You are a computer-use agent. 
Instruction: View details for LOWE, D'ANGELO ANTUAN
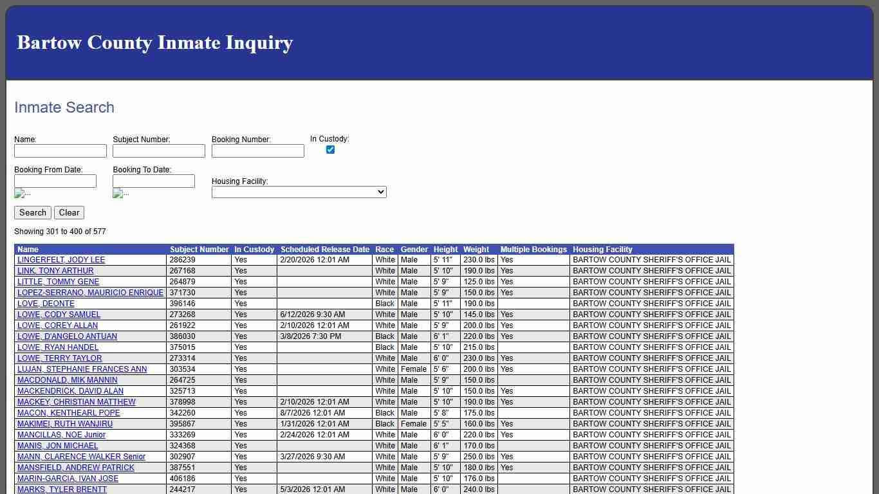click(x=67, y=336)
